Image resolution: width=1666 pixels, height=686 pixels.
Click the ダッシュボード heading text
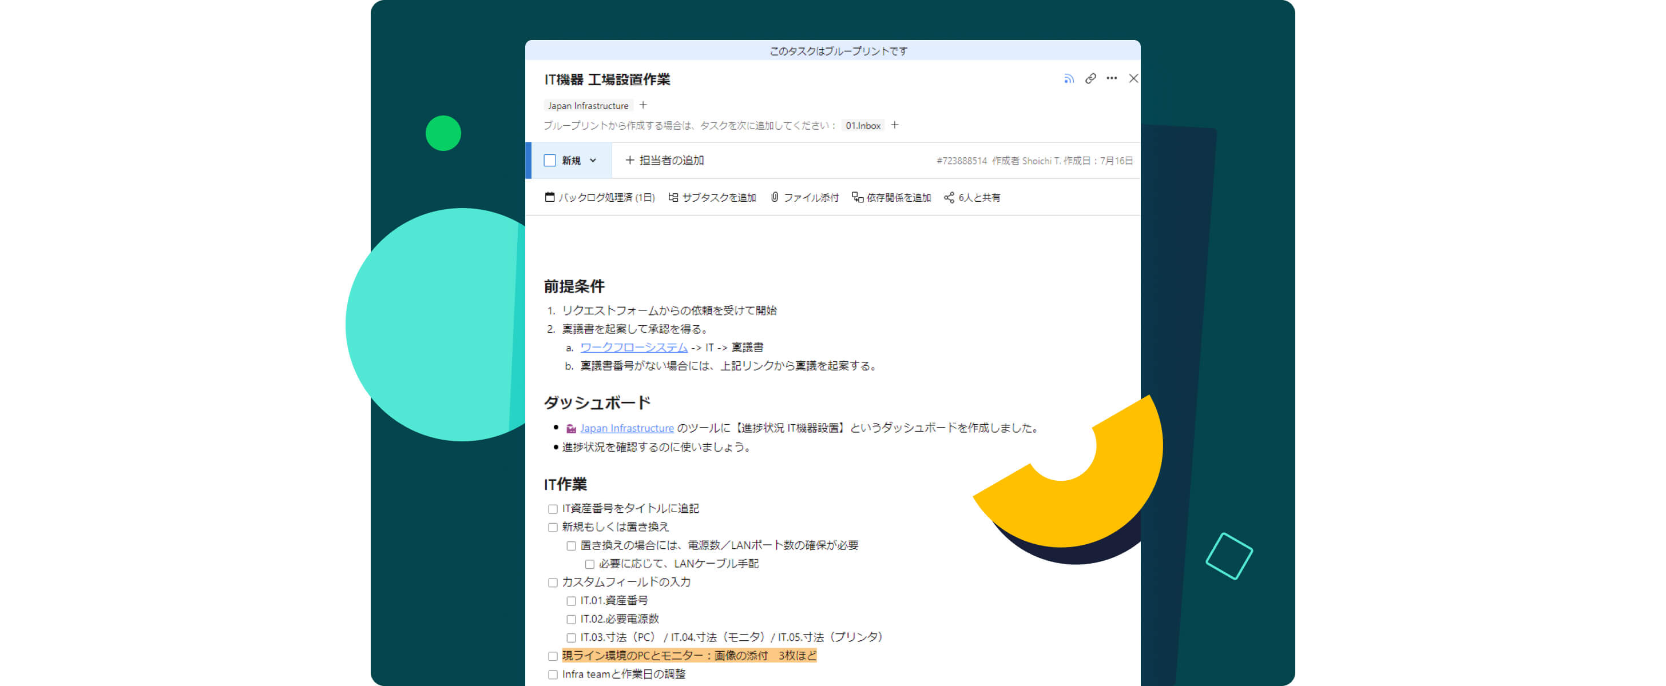597,402
